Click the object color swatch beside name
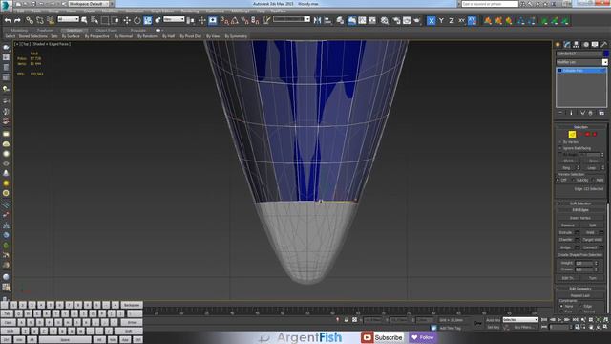611x344 pixels. tap(605, 54)
